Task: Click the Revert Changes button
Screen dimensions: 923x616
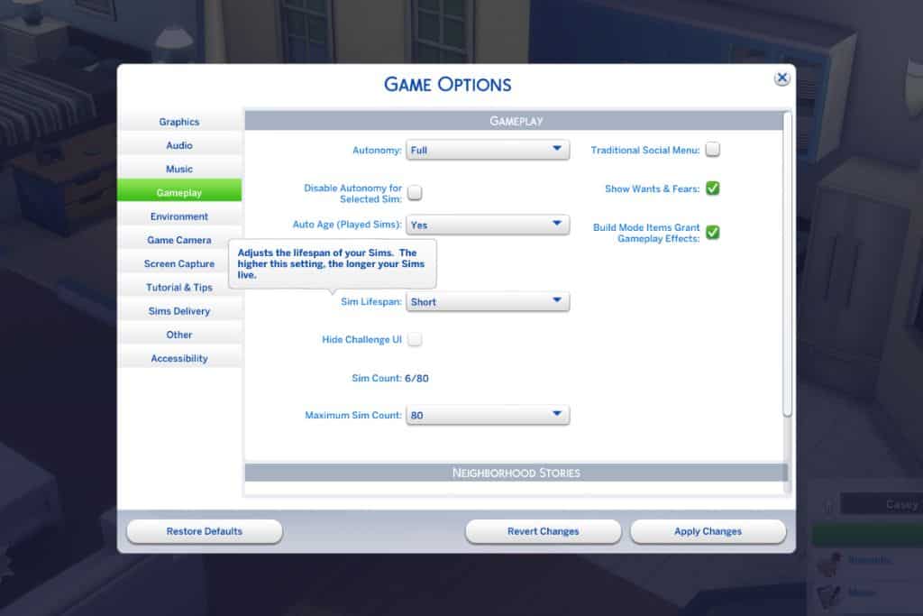Action: (544, 531)
